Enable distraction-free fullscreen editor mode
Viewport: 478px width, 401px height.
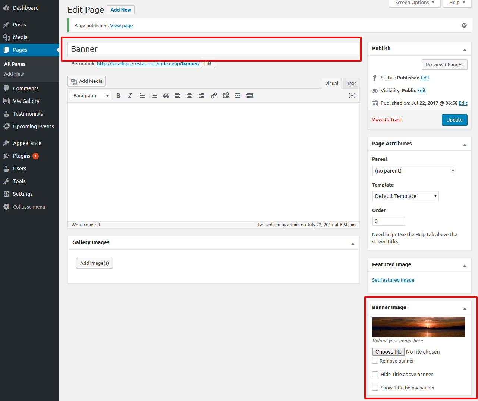tap(352, 95)
